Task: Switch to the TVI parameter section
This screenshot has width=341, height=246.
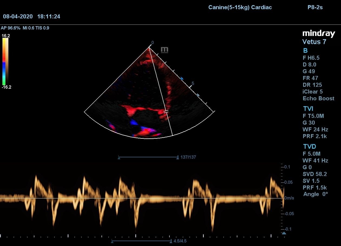Action: coord(308,109)
